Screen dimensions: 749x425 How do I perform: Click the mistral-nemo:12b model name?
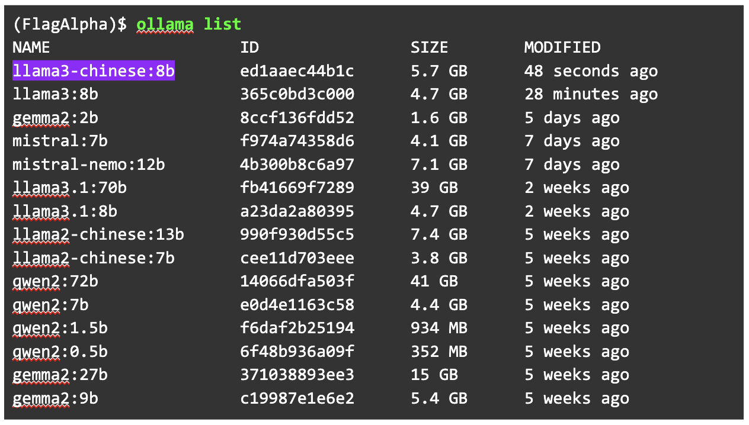click(89, 165)
